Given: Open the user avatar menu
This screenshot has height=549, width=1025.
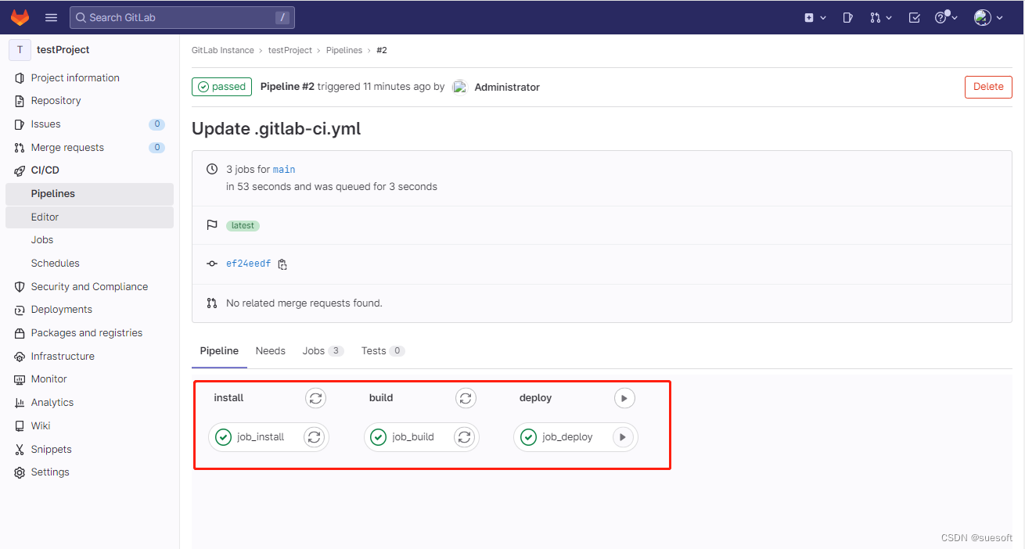Looking at the screenshot, I should pyautogui.click(x=988, y=17).
